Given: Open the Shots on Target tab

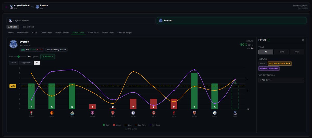Looking at the screenshot, I should click(x=125, y=33).
